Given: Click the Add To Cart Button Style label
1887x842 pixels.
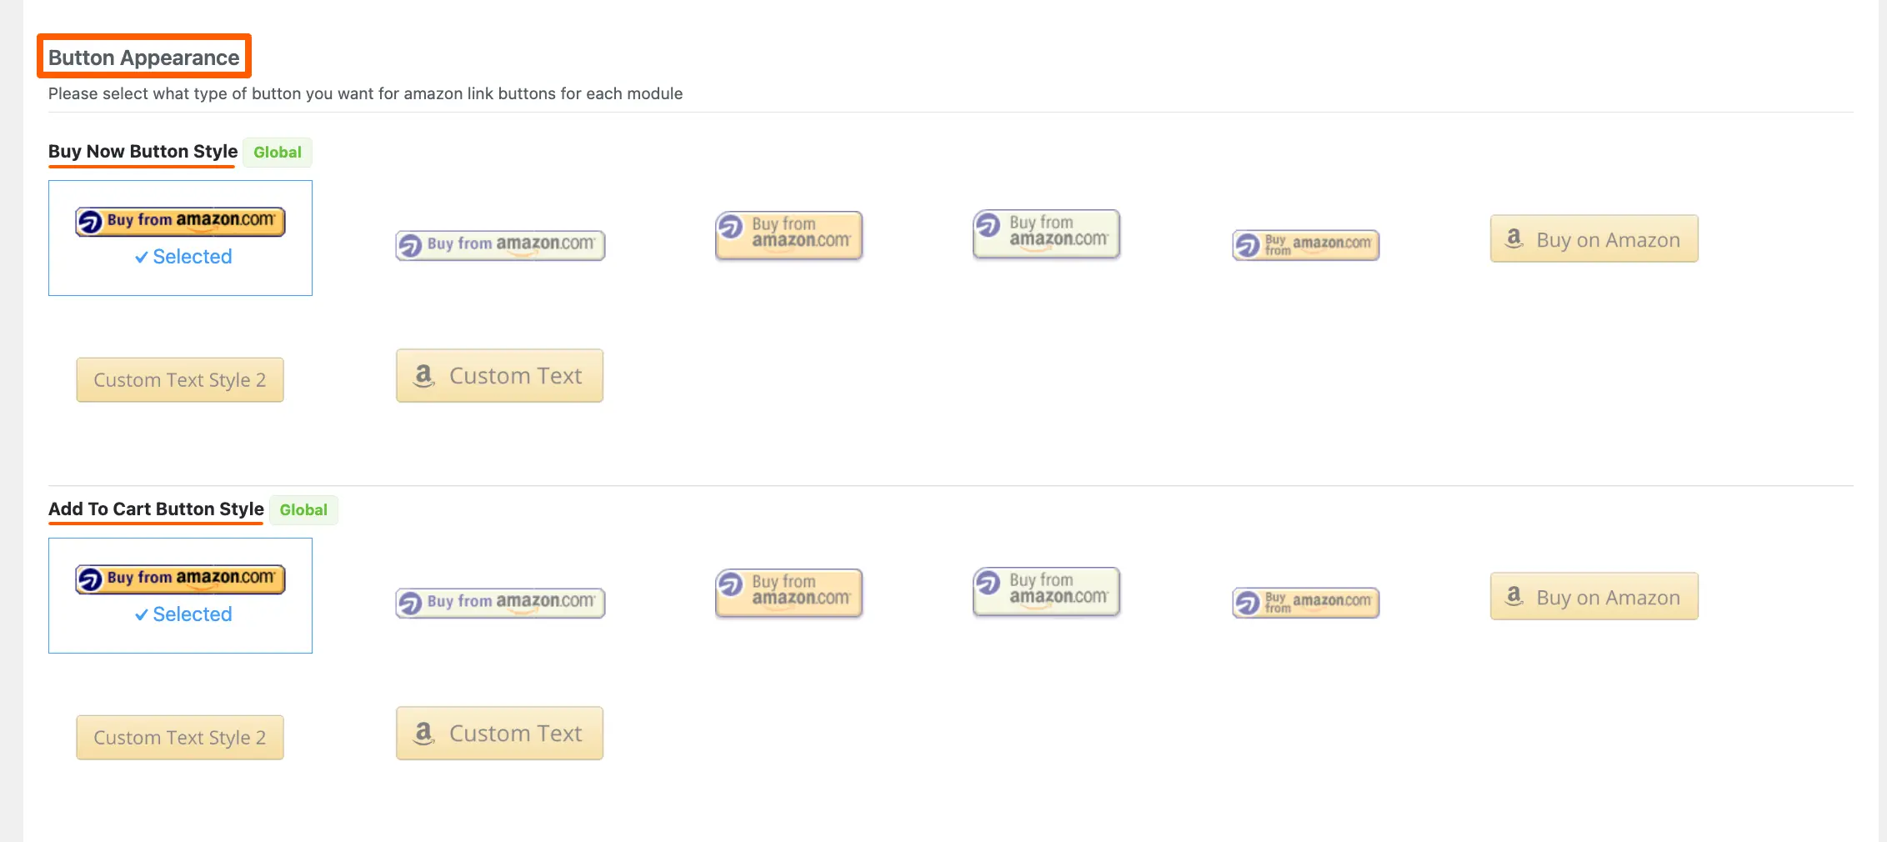Looking at the screenshot, I should pos(156,509).
